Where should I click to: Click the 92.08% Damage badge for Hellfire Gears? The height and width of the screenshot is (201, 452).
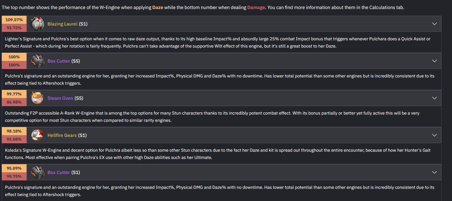[x=14, y=139]
